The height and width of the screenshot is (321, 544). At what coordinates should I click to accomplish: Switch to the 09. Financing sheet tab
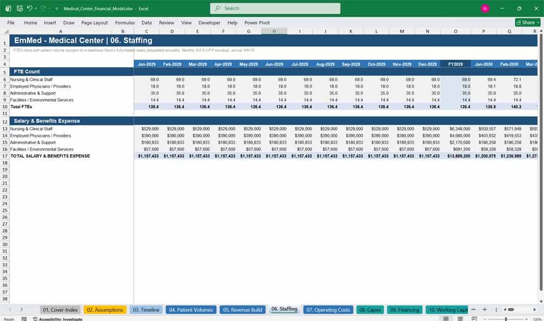coord(405,310)
